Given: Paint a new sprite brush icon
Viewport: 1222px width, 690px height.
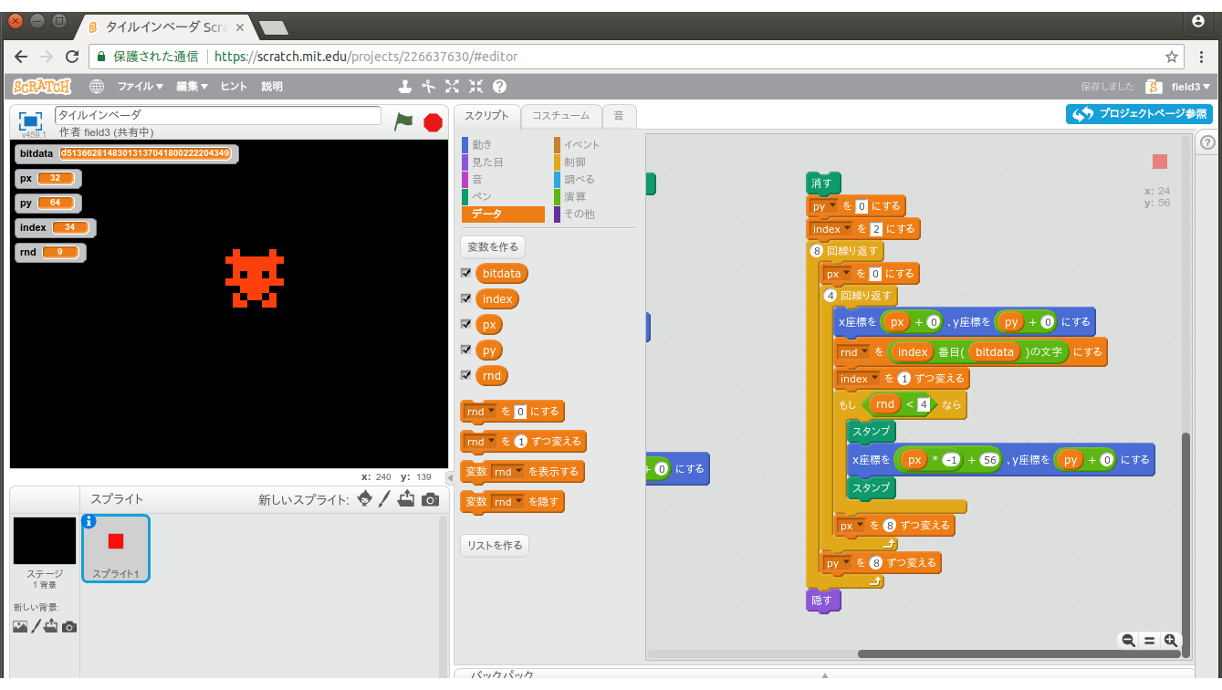Looking at the screenshot, I should 384,498.
